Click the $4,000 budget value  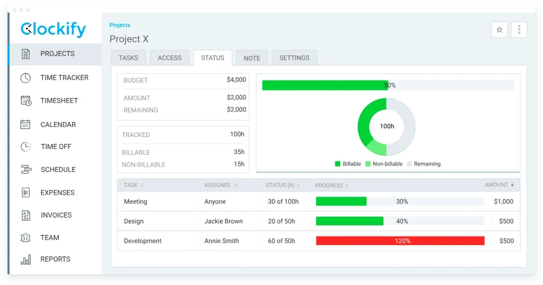[x=237, y=80]
